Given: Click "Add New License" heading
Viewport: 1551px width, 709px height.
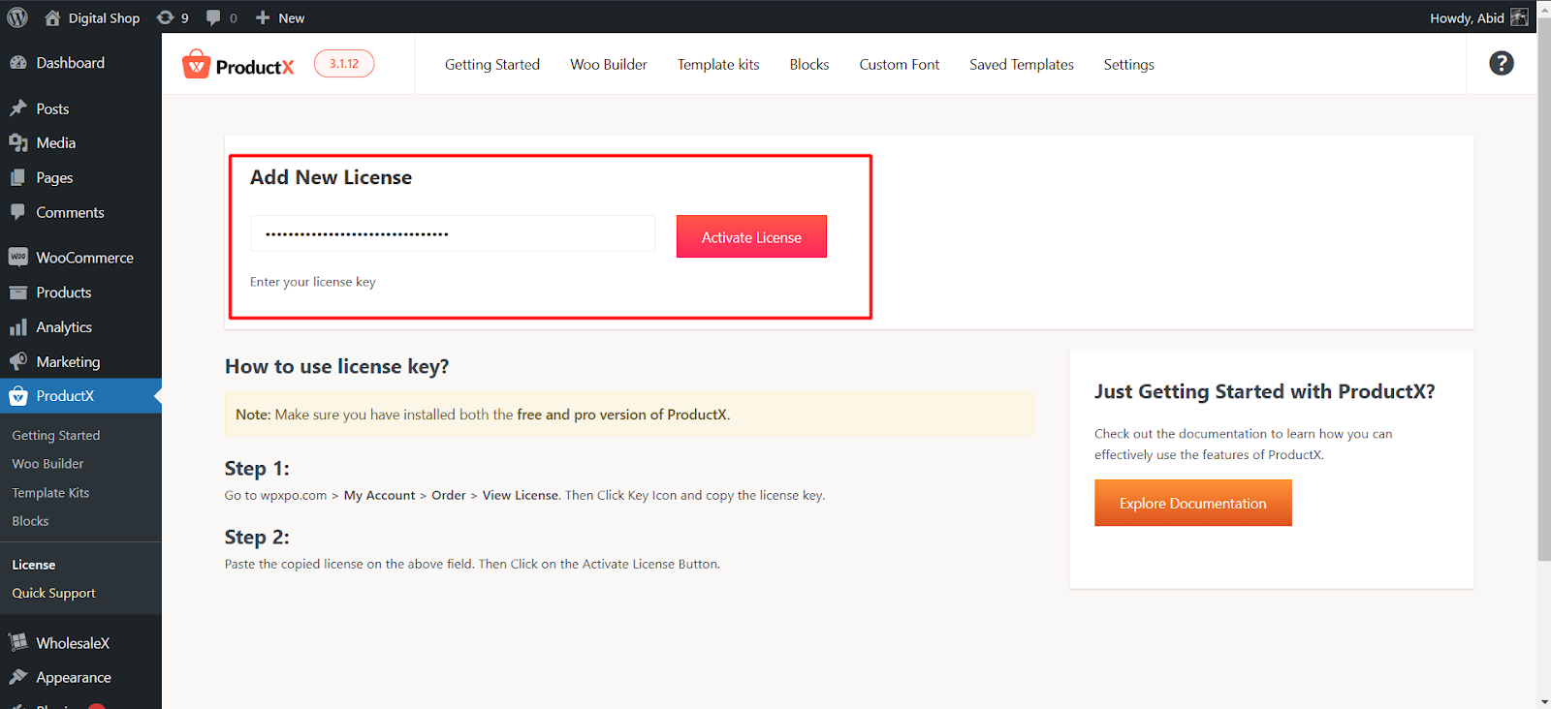Looking at the screenshot, I should [x=331, y=177].
